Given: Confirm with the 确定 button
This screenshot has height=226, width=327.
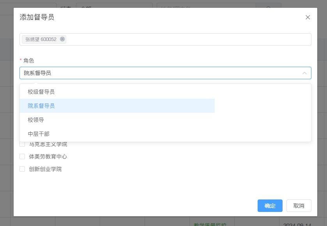Looking at the screenshot, I should coord(270,206).
